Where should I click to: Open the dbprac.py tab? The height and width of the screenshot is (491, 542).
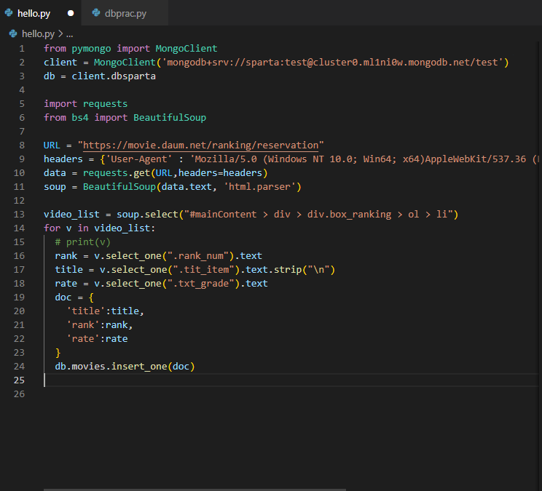click(x=125, y=13)
